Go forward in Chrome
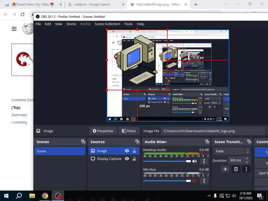 (14, 14)
